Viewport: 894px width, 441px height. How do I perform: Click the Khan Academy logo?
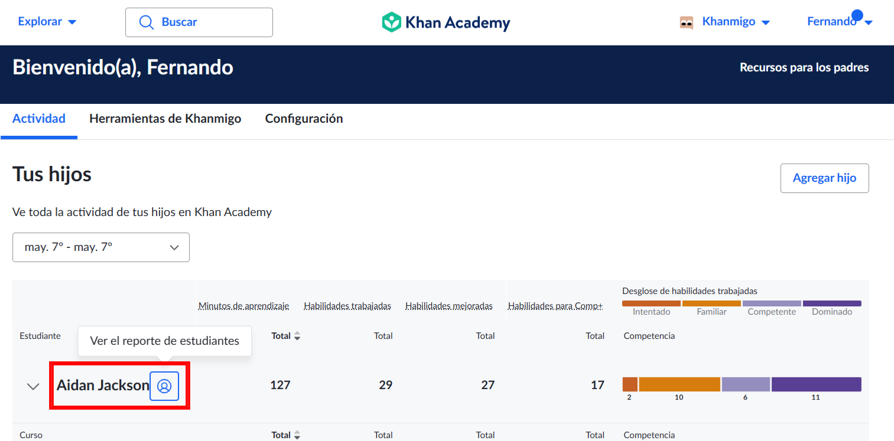[x=446, y=22]
